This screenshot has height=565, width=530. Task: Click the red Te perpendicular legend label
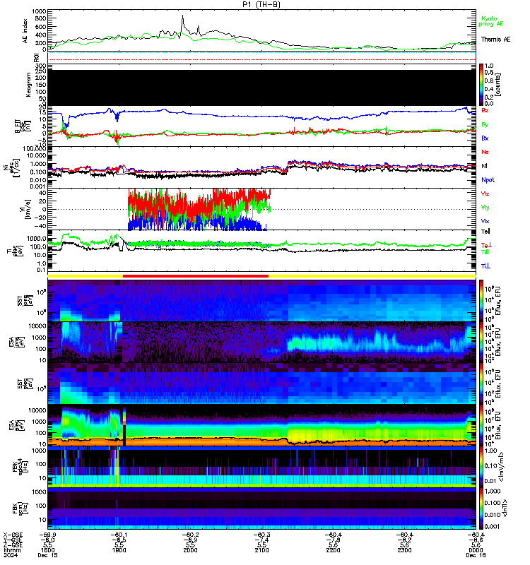point(486,245)
